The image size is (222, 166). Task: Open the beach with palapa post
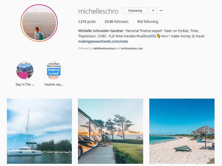click(x=182, y=131)
